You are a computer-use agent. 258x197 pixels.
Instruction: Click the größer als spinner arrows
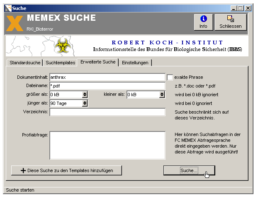85,95
